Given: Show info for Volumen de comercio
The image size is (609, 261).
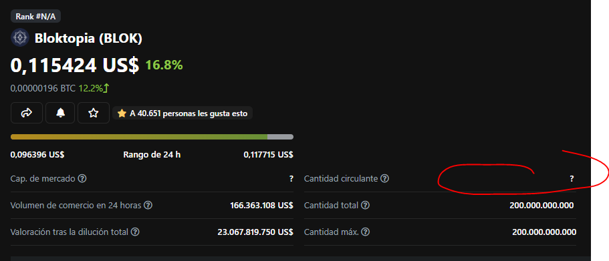Looking at the screenshot, I should [x=148, y=205].
